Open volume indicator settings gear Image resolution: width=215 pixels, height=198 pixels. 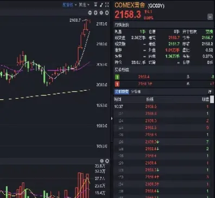tap(102, 161)
